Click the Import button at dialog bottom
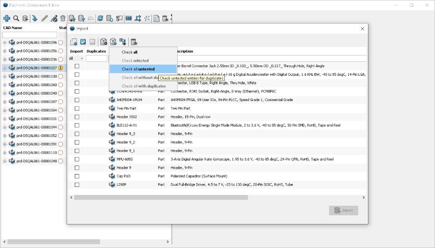The height and width of the screenshot is (248, 435). (x=343, y=210)
